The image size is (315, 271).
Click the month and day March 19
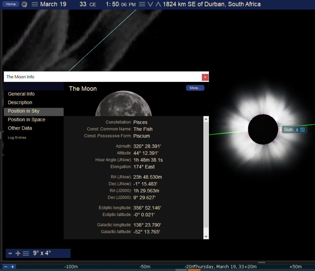click(x=53, y=4)
